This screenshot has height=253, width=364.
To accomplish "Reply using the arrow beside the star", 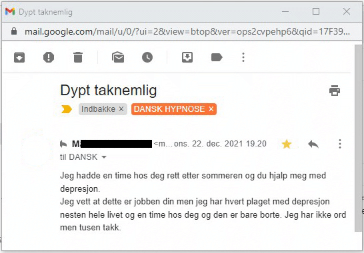I will [x=313, y=144].
